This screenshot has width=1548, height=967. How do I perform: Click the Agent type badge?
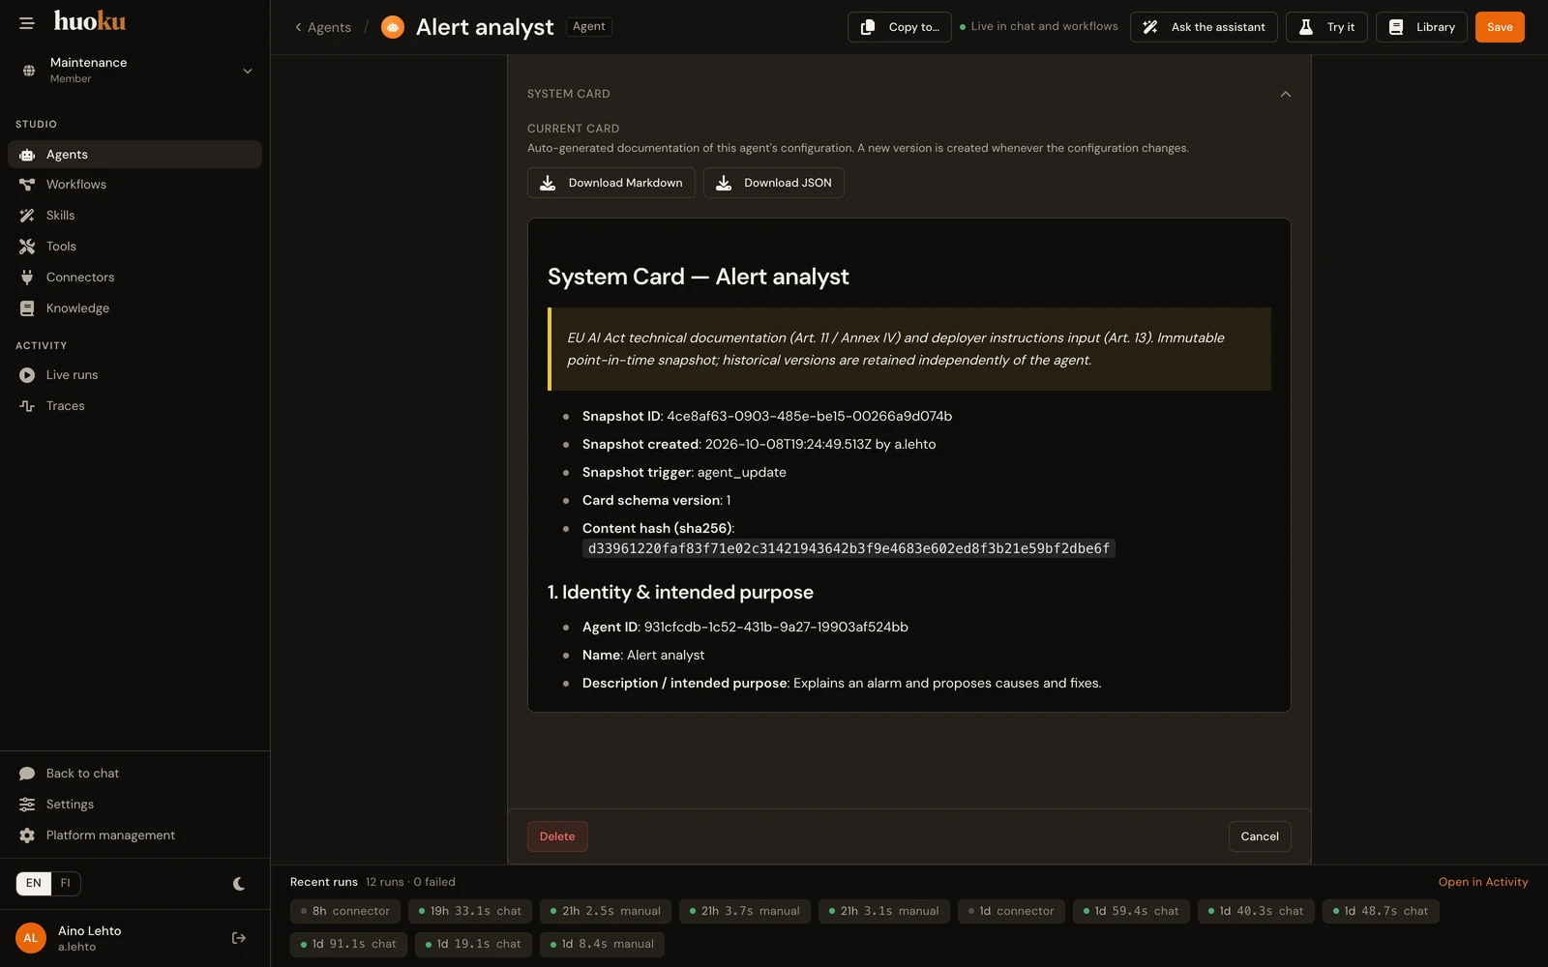pos(589,27)
